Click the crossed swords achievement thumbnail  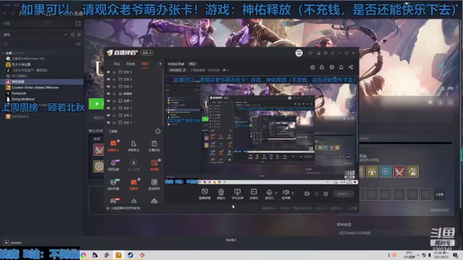click(x=399, y=172)
